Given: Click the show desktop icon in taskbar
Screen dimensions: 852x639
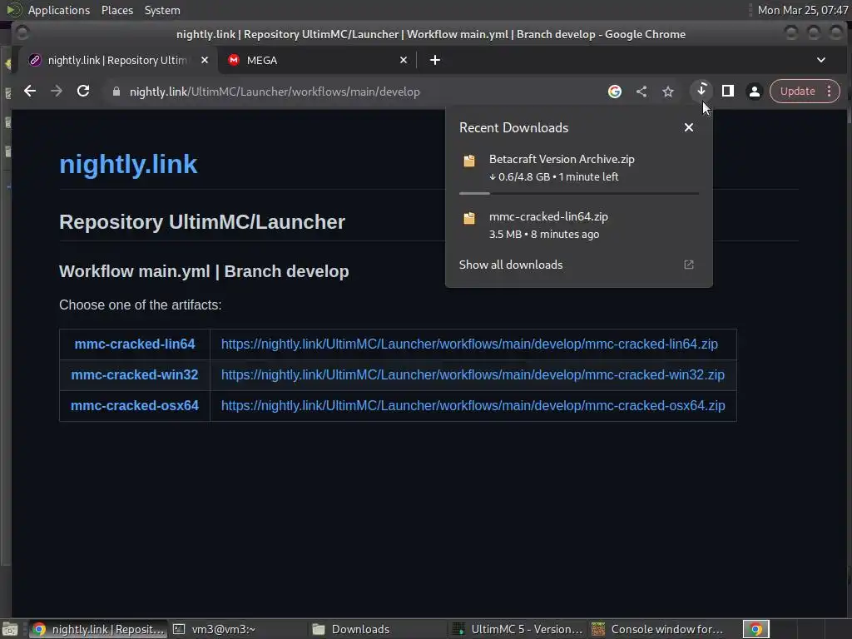Looking at the screenshot, I should [x=10, y=629].
